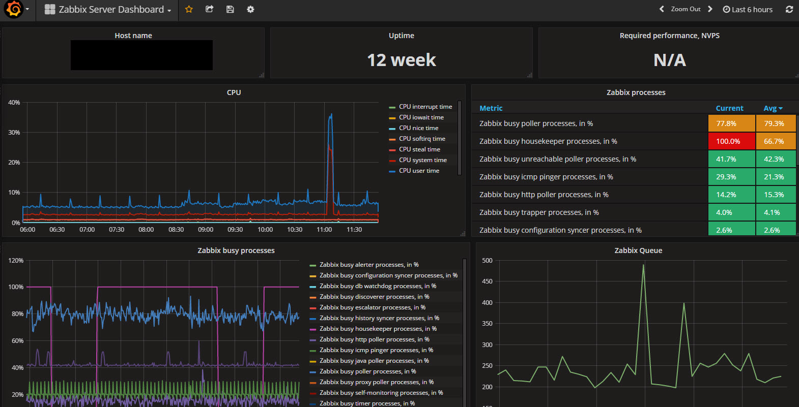Image resolution: width=799 pixels, height=407 pixels.
Task: Sort table by Avg column
Action: point(773,108)
